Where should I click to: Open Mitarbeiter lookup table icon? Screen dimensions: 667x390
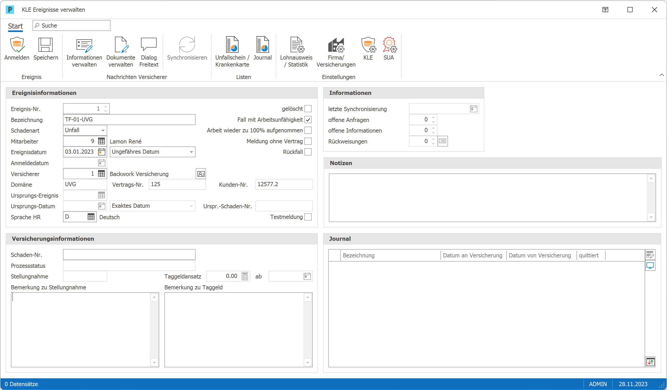(101, 141)
